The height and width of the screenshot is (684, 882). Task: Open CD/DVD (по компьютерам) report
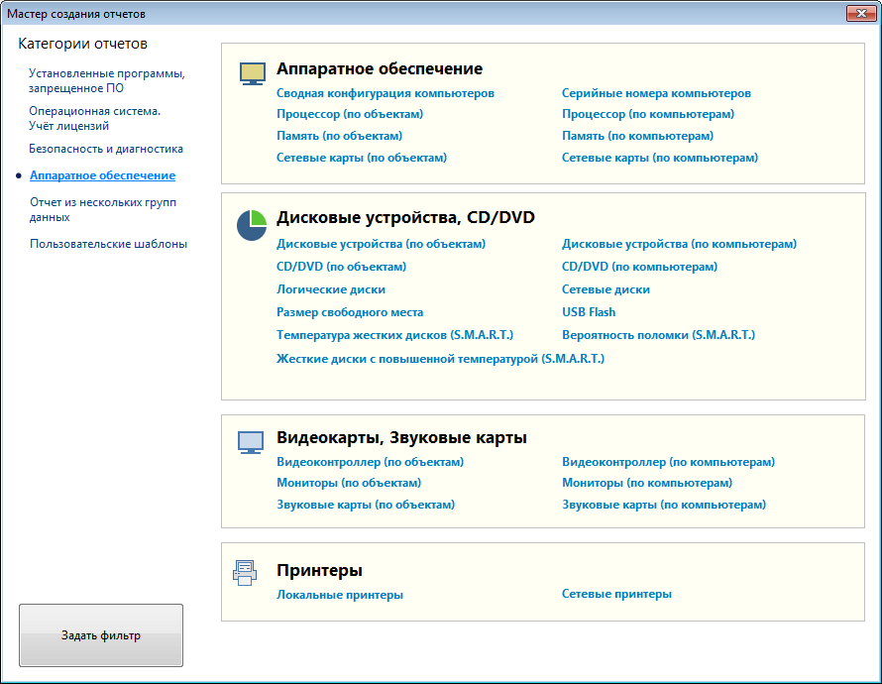[x=639, y=267]
